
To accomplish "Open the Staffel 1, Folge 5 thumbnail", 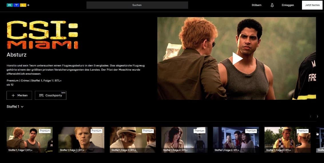I will point(236,140).
